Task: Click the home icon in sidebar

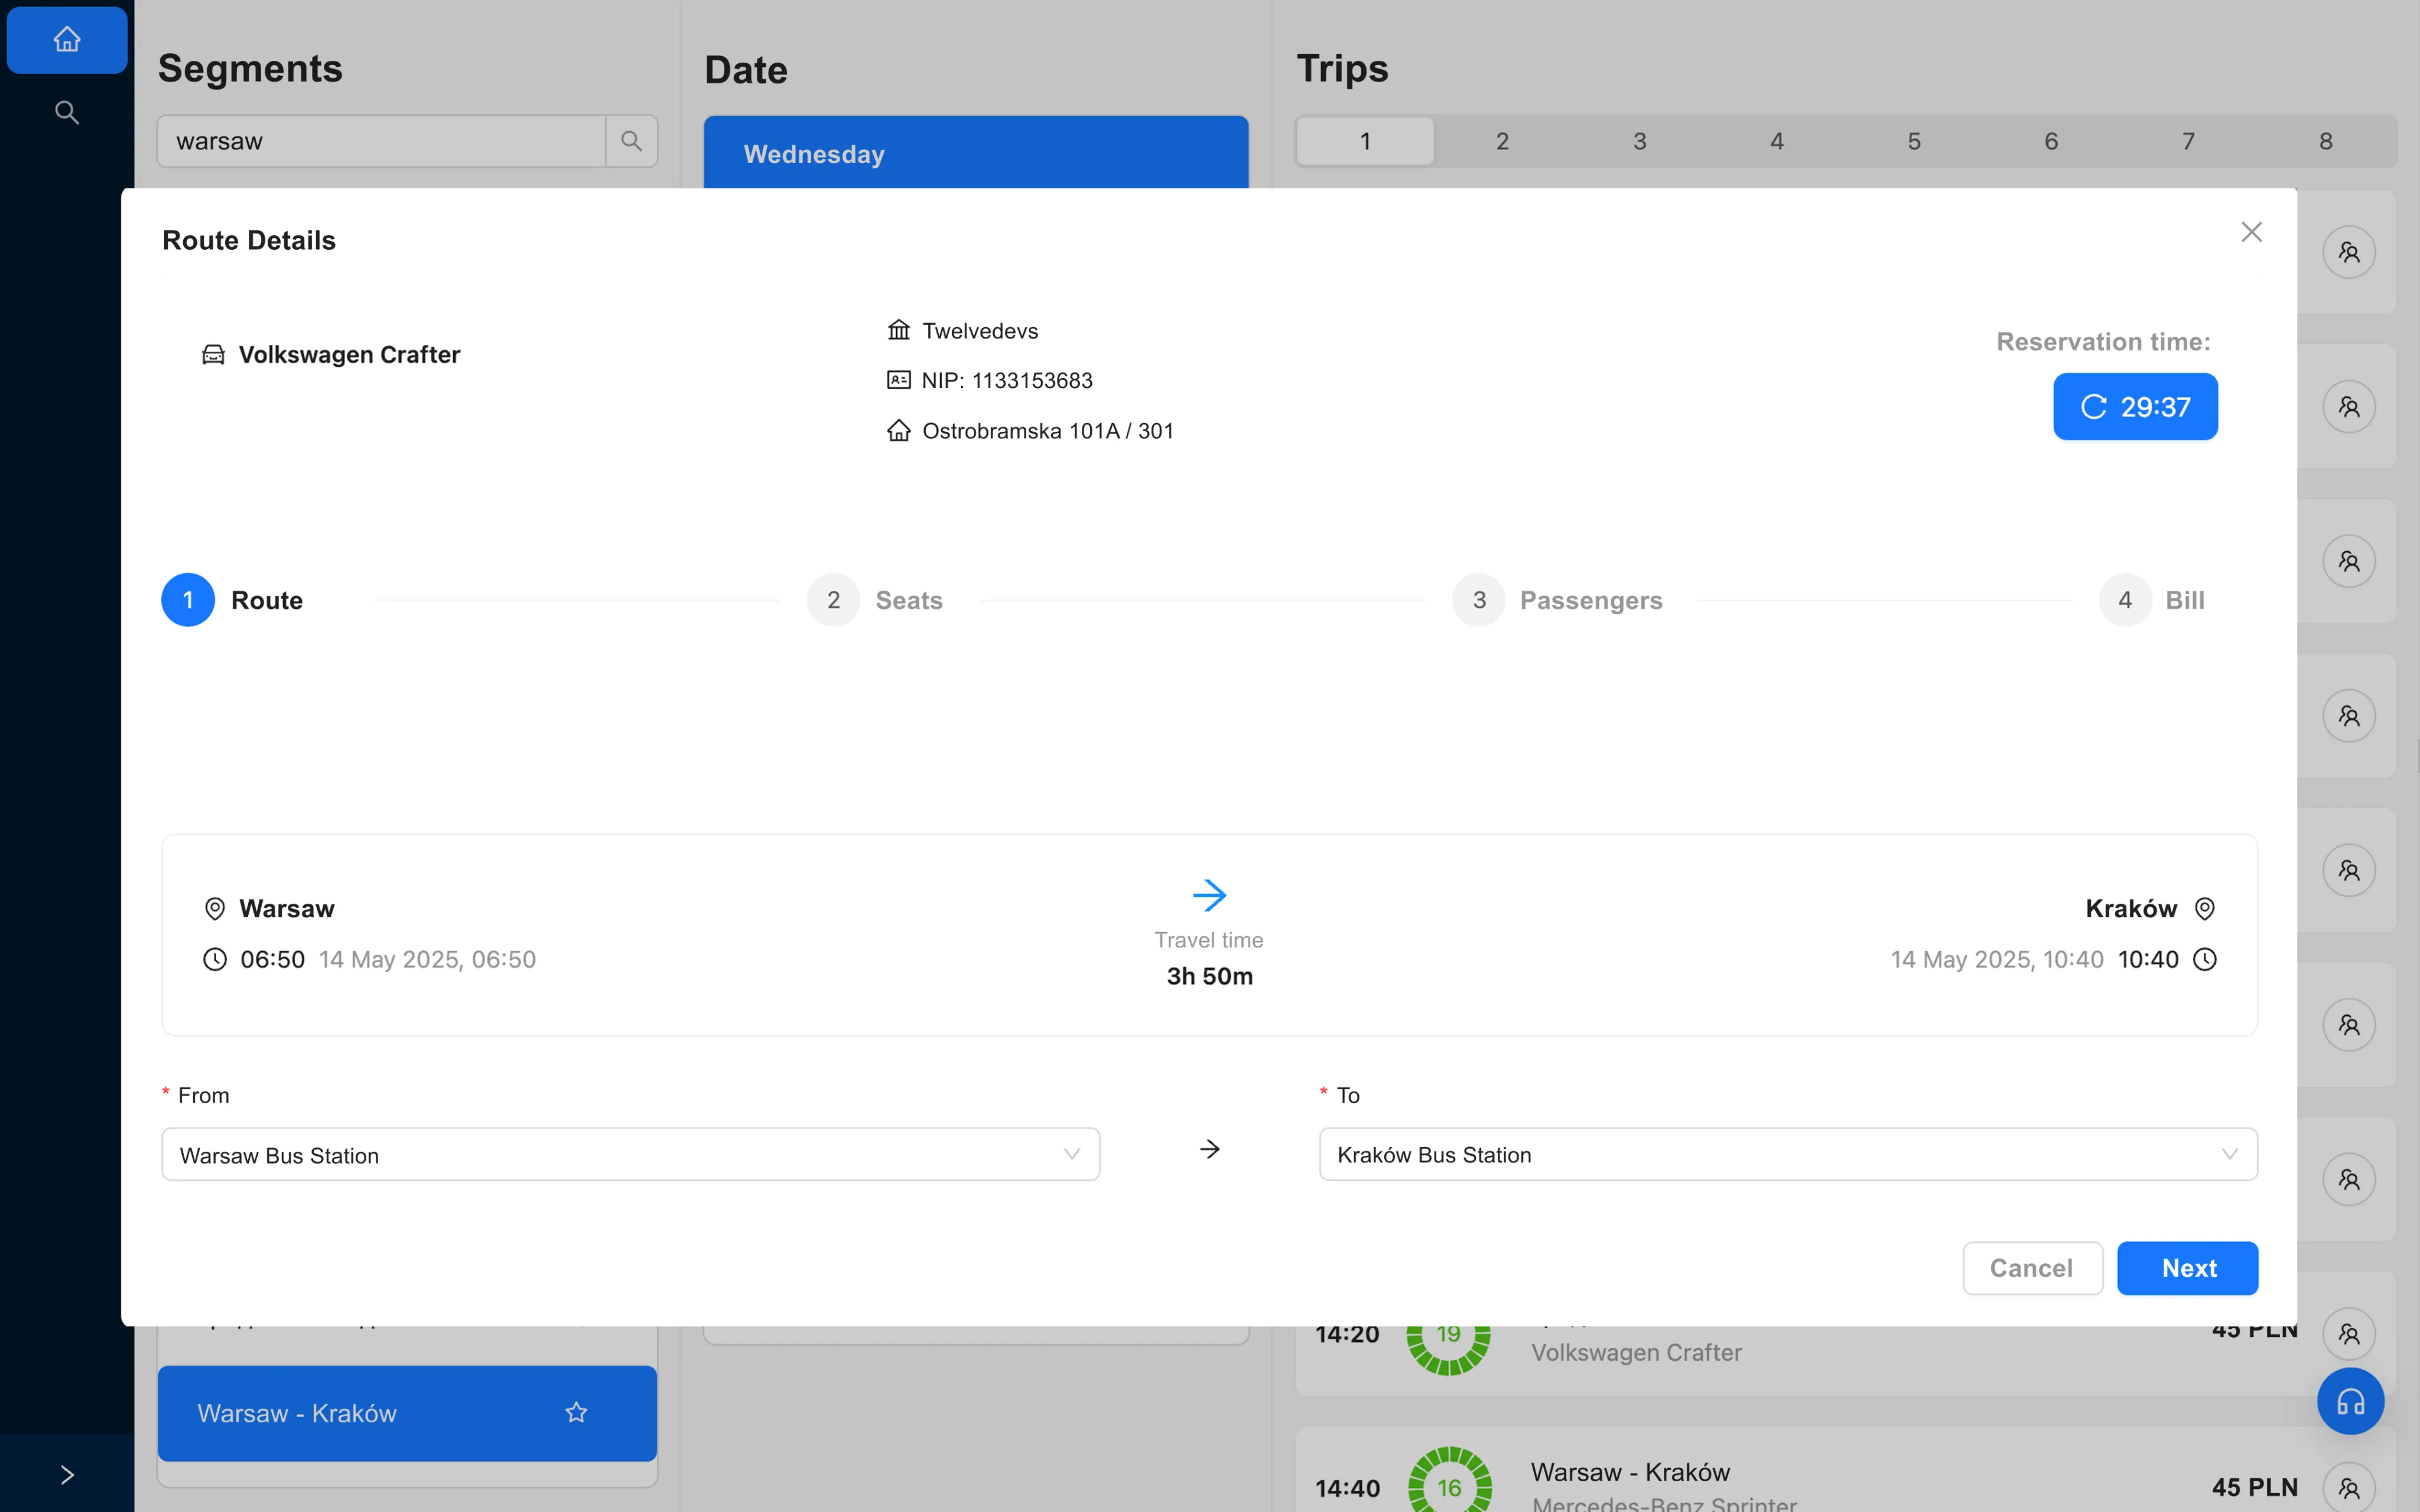Action: pos(67,40)
